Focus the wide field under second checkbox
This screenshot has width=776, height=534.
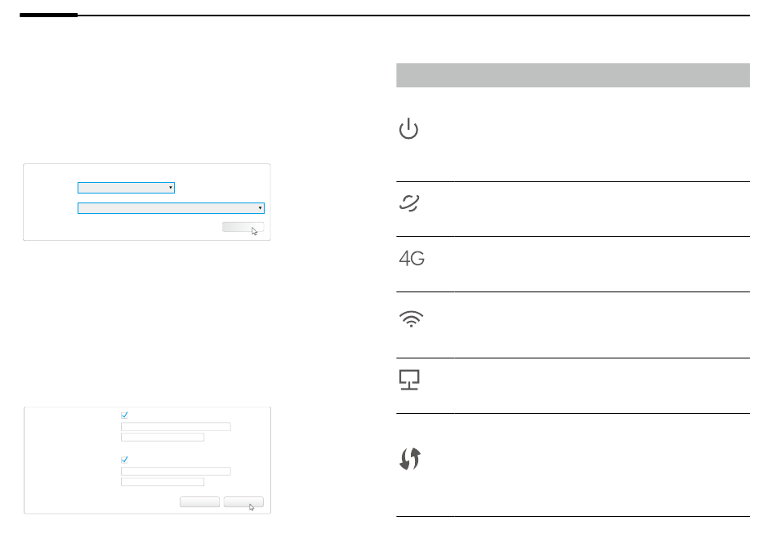coord(176,471)
